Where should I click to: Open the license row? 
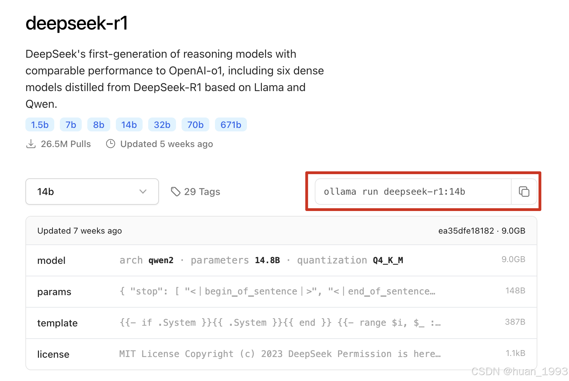(x=281, y=354)
